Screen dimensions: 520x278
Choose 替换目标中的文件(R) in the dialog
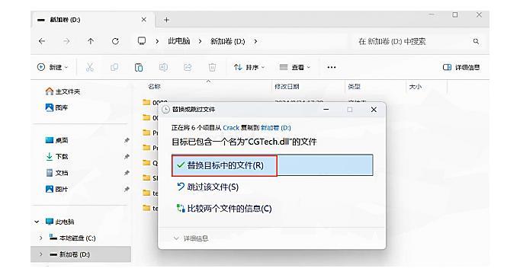[272, 165]
